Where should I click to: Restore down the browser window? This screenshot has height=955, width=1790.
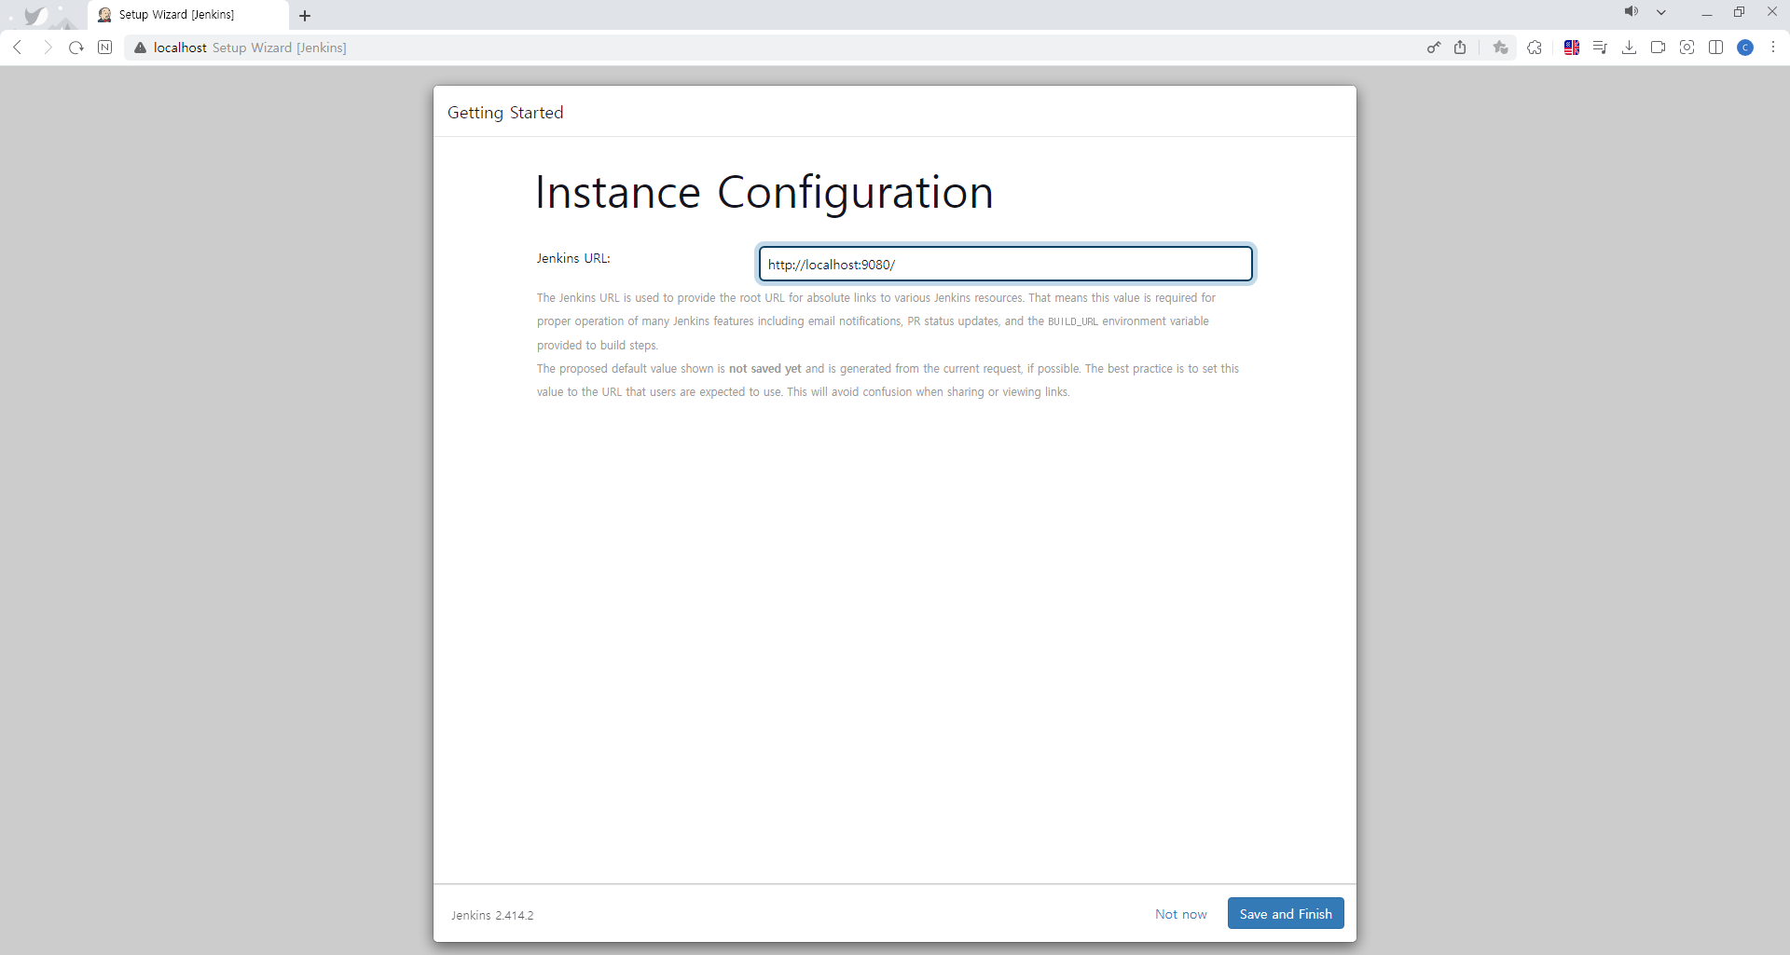pos(1740,12)
